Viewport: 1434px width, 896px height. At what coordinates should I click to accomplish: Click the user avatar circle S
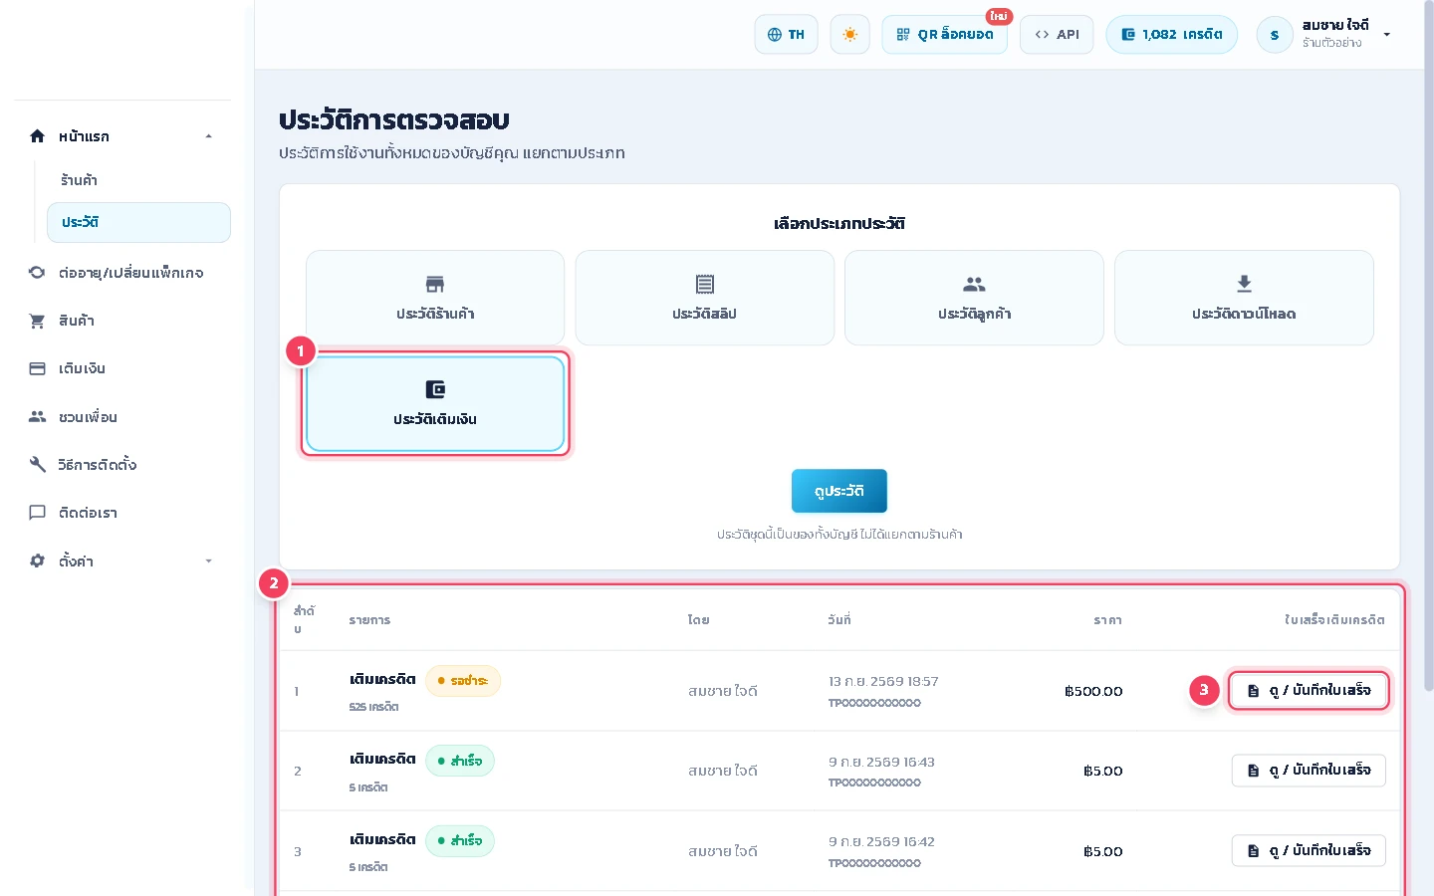(x=1275, y=35)
